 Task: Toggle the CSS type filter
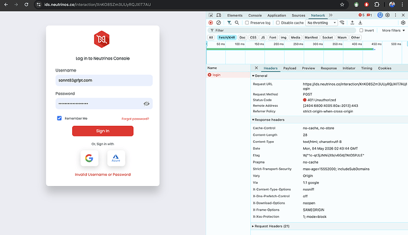pos(253,37)
